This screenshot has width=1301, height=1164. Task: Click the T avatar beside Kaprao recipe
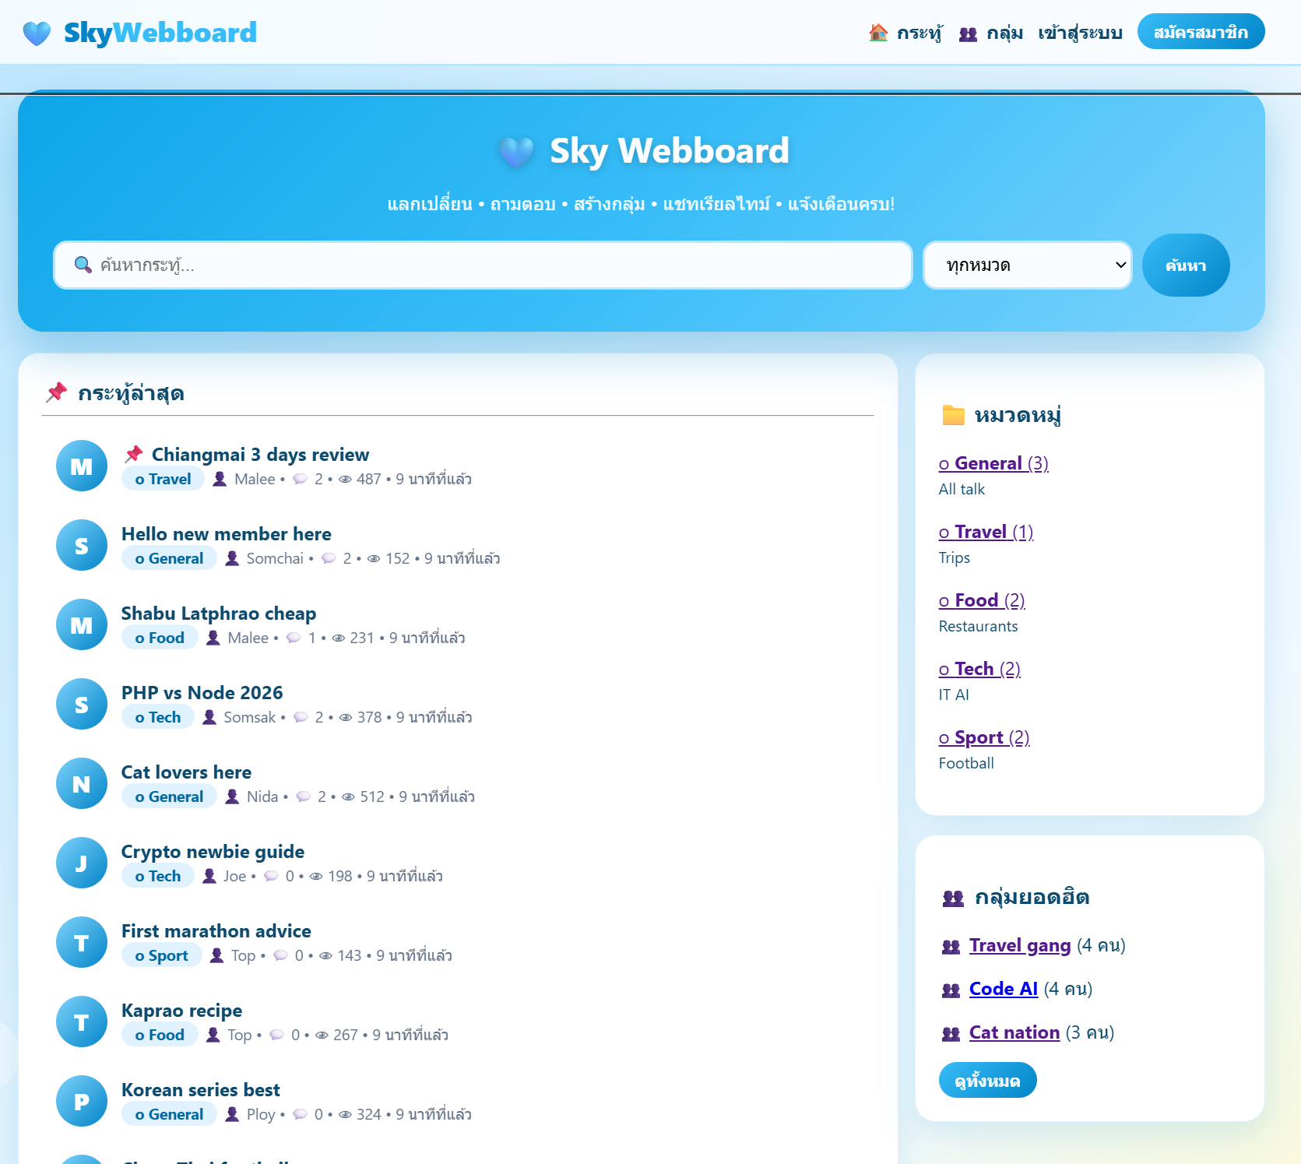82,1022
